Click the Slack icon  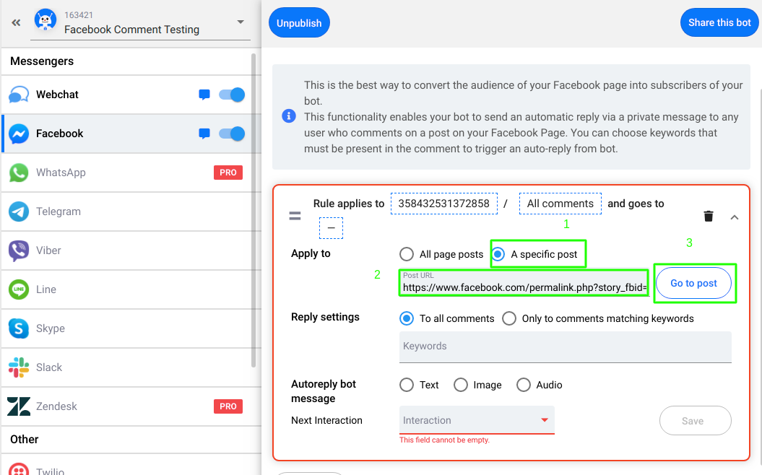(x=19, y=367)
